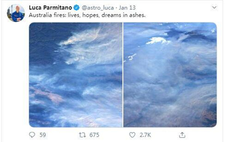Open Luca Parmitano's profile picture

[16, 13]
